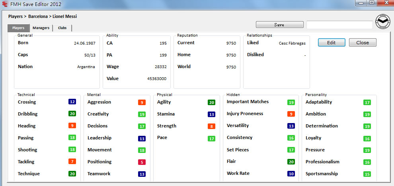Click the Edit button
Viewport: 394px width, 186px height.
pos(331,43)
